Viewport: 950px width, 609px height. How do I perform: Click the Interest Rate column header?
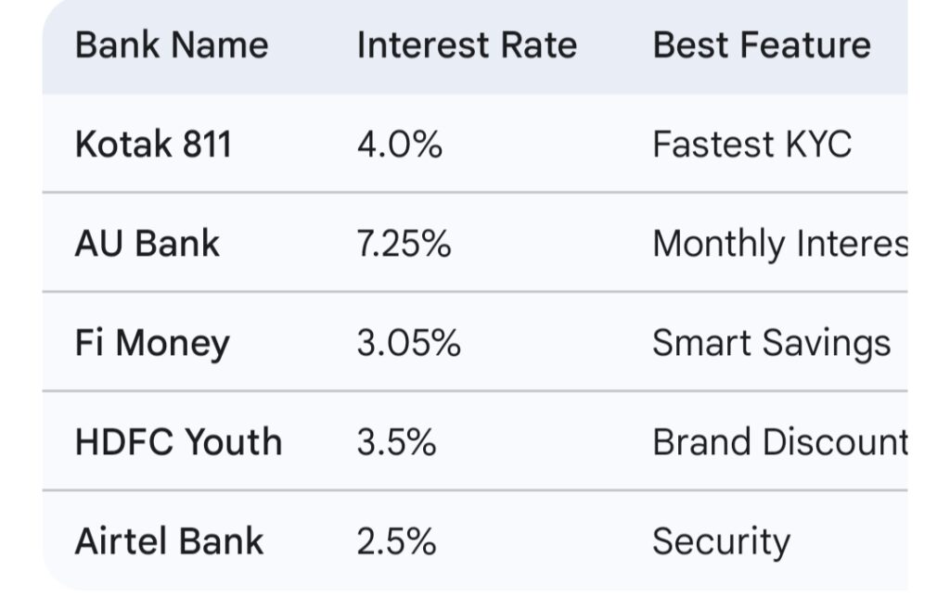coord(467,44)
